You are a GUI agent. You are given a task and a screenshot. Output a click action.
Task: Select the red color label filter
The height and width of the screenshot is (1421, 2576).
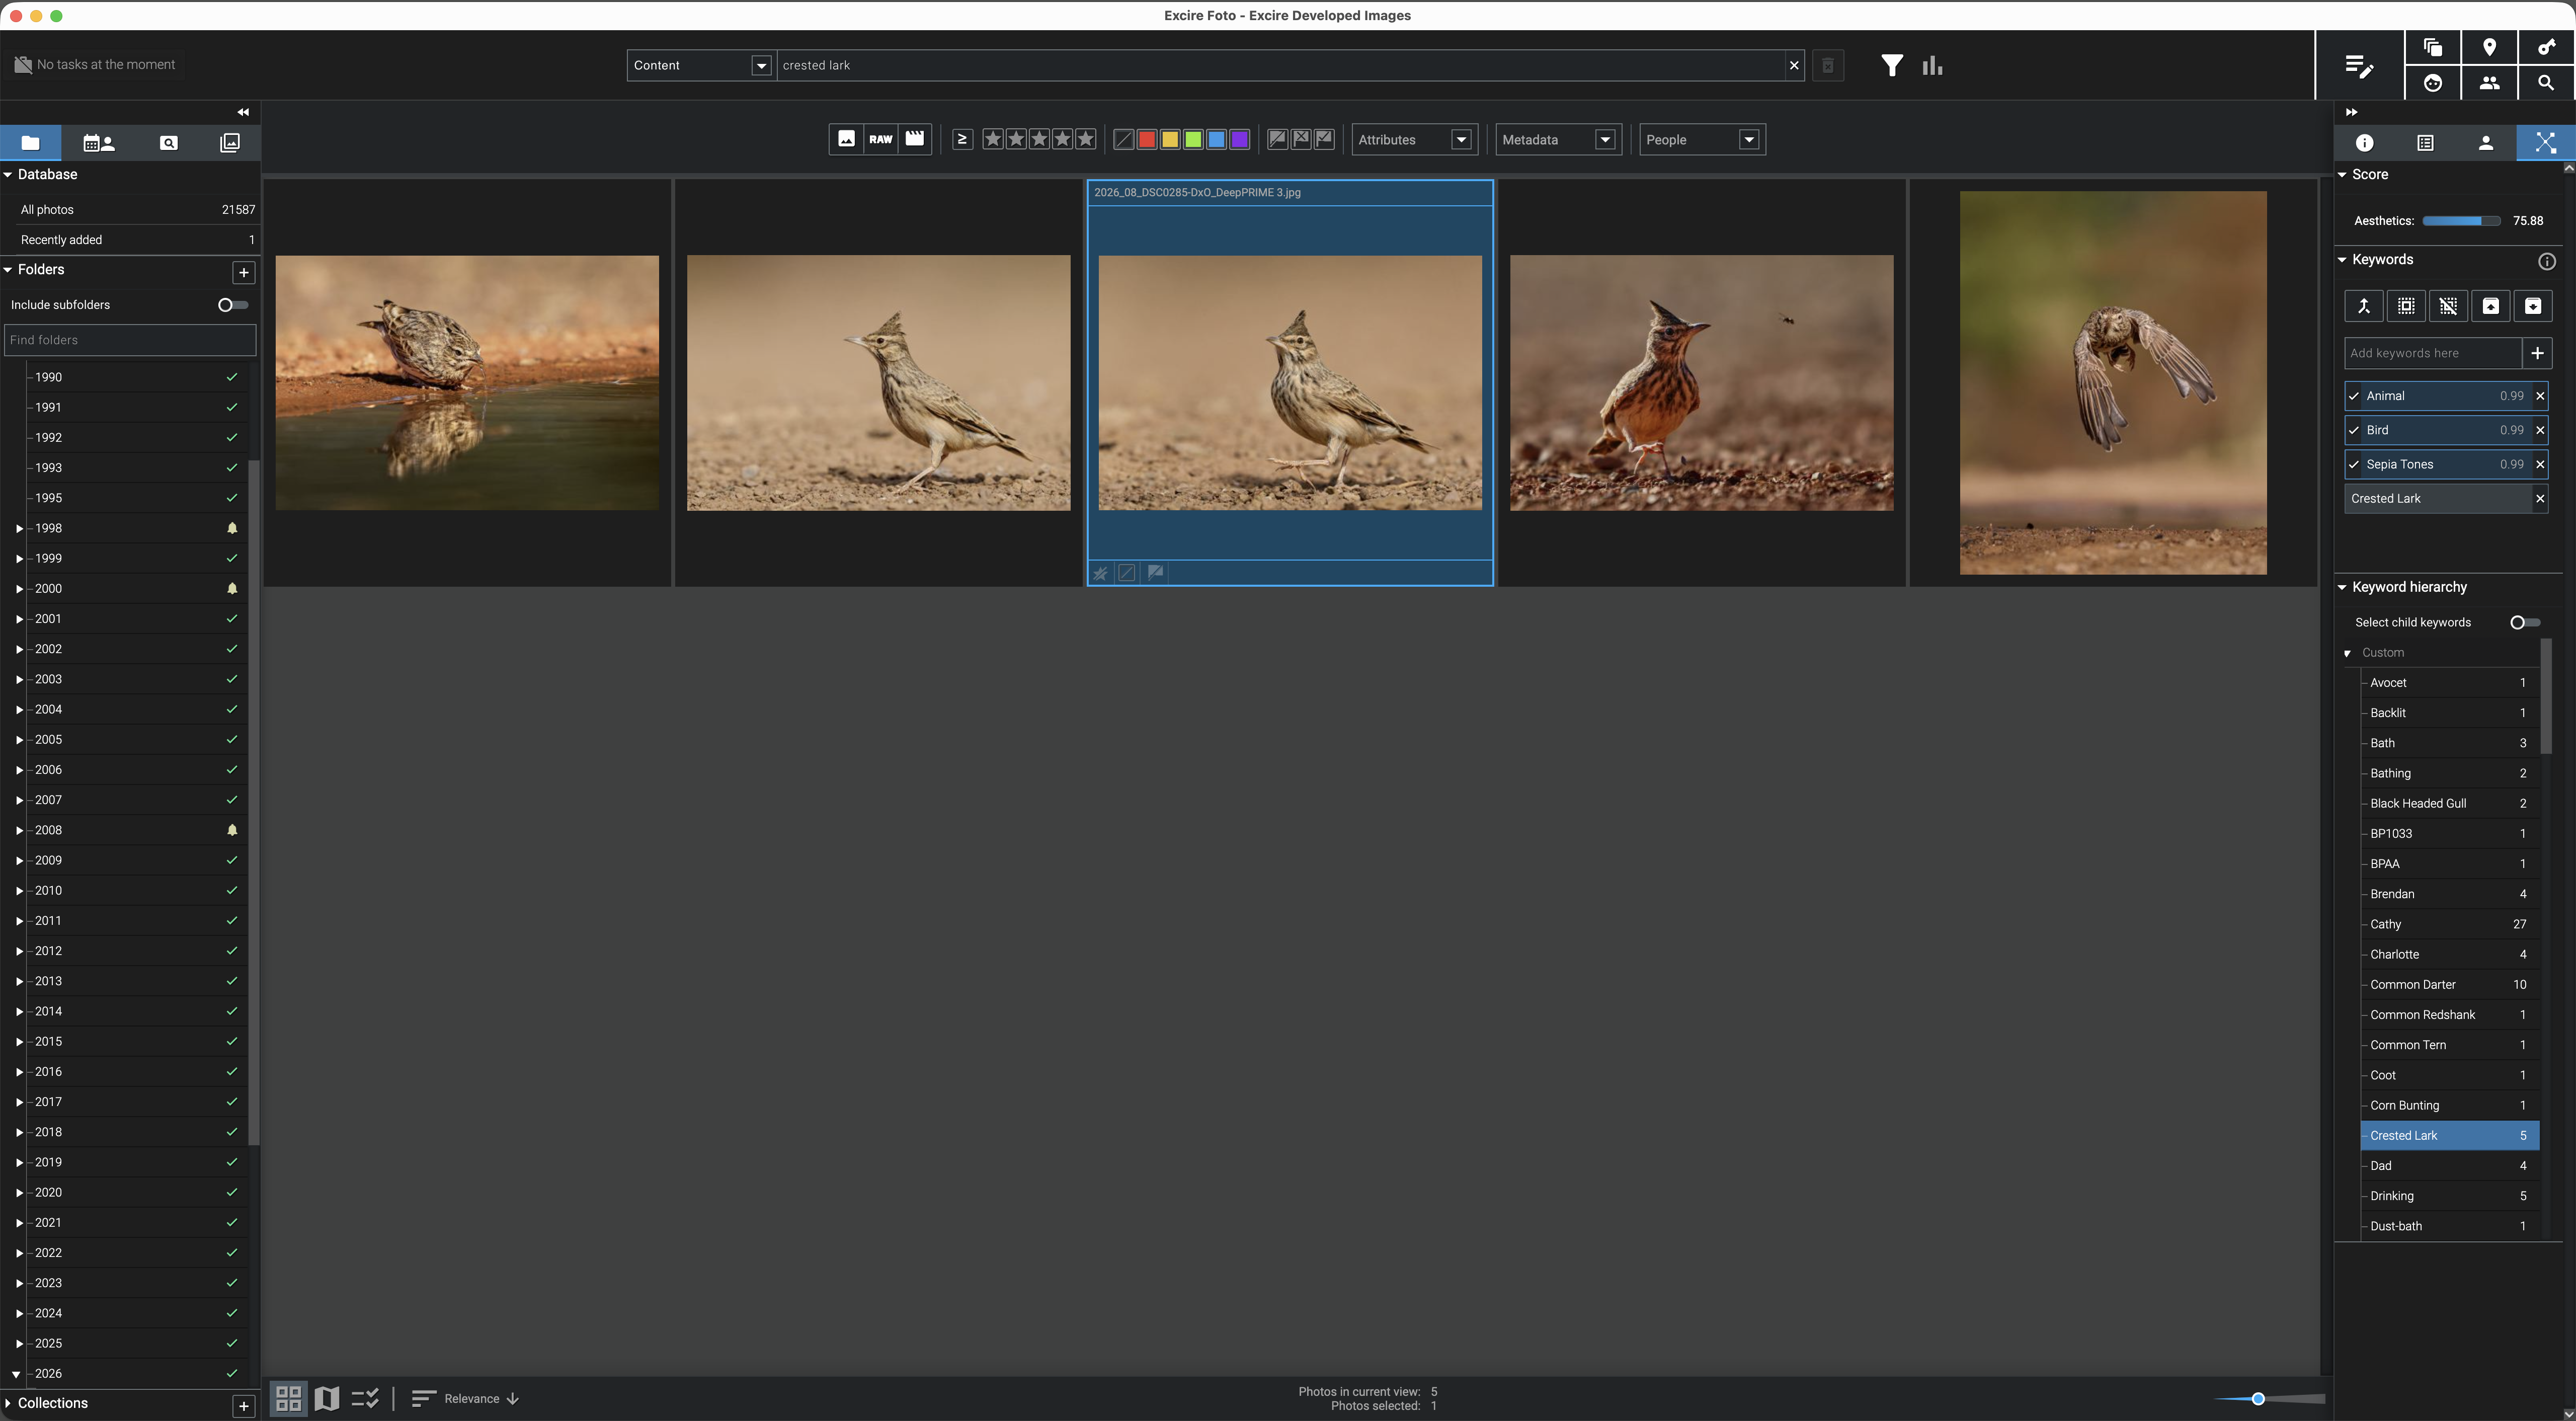coord(1147,139)
